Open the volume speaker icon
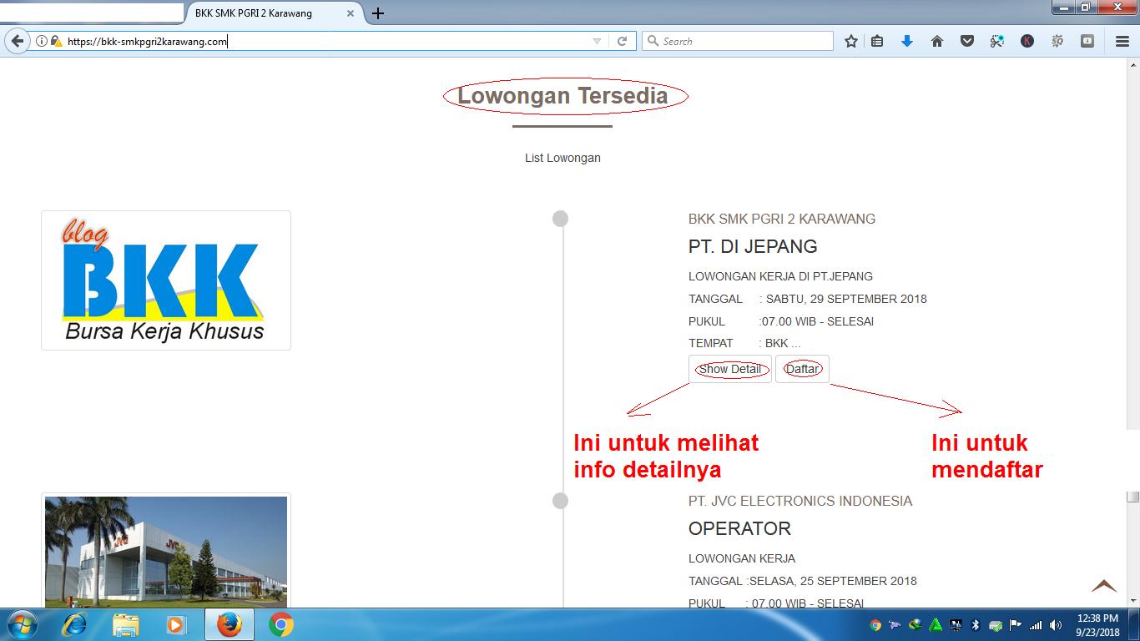This screenshot has width=1140, height=641. click(1056, 625)
